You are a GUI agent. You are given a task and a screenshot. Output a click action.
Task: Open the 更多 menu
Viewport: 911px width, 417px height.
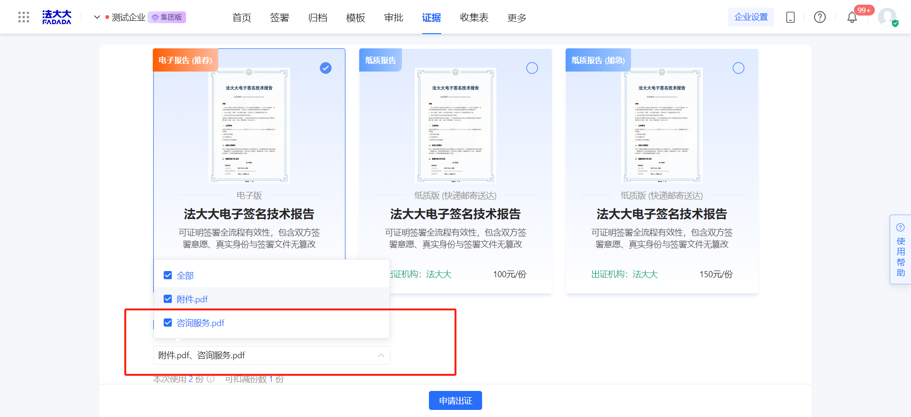click(517, 18)
